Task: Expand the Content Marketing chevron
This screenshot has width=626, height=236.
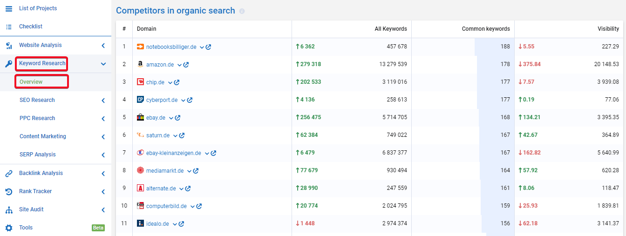Action: (103, 137)
